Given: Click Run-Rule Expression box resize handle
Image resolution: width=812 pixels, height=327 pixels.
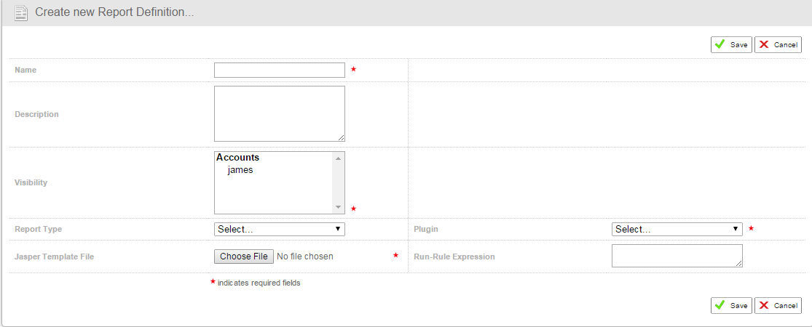Looking at the screenshot, I should (738, 264).
